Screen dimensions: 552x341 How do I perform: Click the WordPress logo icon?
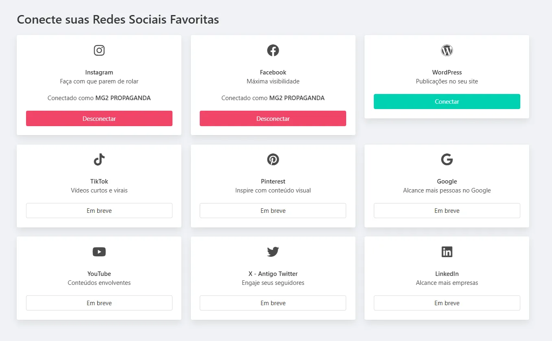447,50
